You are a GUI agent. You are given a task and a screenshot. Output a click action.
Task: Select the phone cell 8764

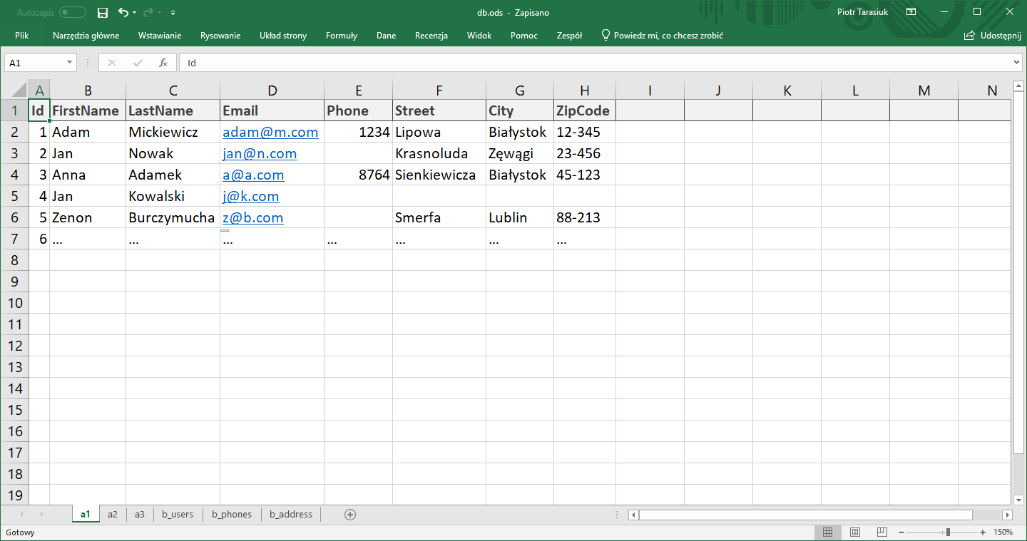(x=358, y=175)
